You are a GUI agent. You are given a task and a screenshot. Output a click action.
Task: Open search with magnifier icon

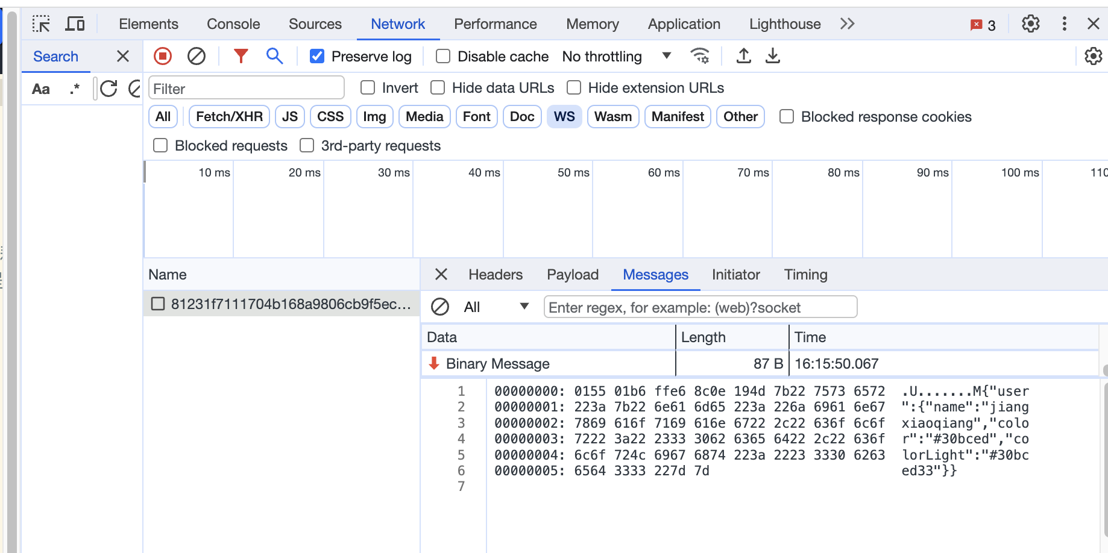274,56
